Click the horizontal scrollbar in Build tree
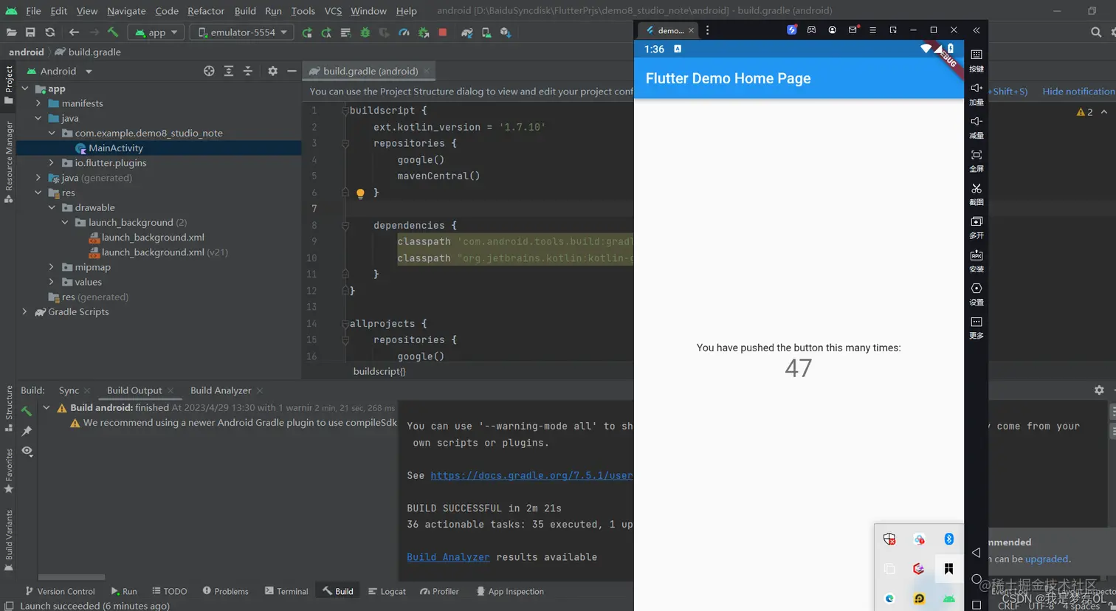This screenshot has width=1116, height=611. pyautogui.click(x=72, y=577)
